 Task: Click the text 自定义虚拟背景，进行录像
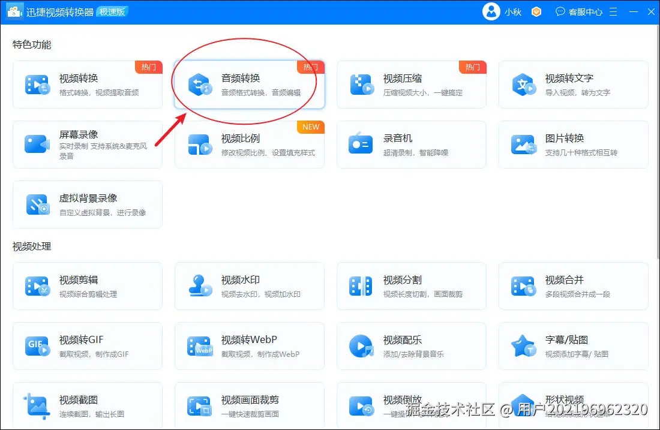click(103, 213)
